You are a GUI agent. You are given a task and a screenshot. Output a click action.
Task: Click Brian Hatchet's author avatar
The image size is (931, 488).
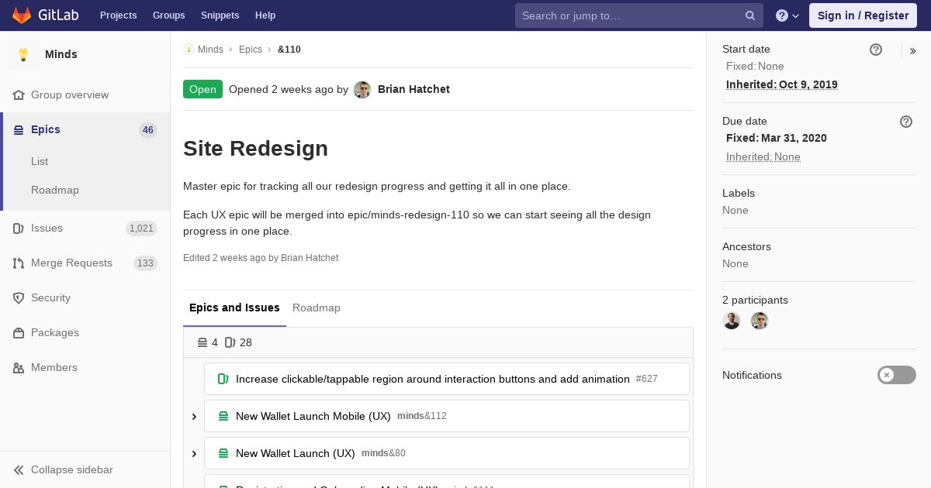pos(362,90)
